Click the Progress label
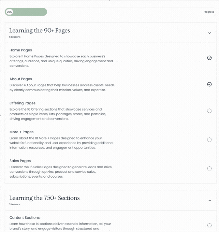The height and width of the screenshot is (232, 219). [209, 12]
